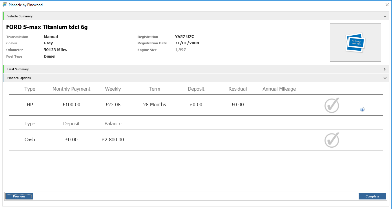Image resolution: width=392 pixels, height=209 pixels.
Task: Click the fuel type value Diesel
Action: click(x=50, y=56)
